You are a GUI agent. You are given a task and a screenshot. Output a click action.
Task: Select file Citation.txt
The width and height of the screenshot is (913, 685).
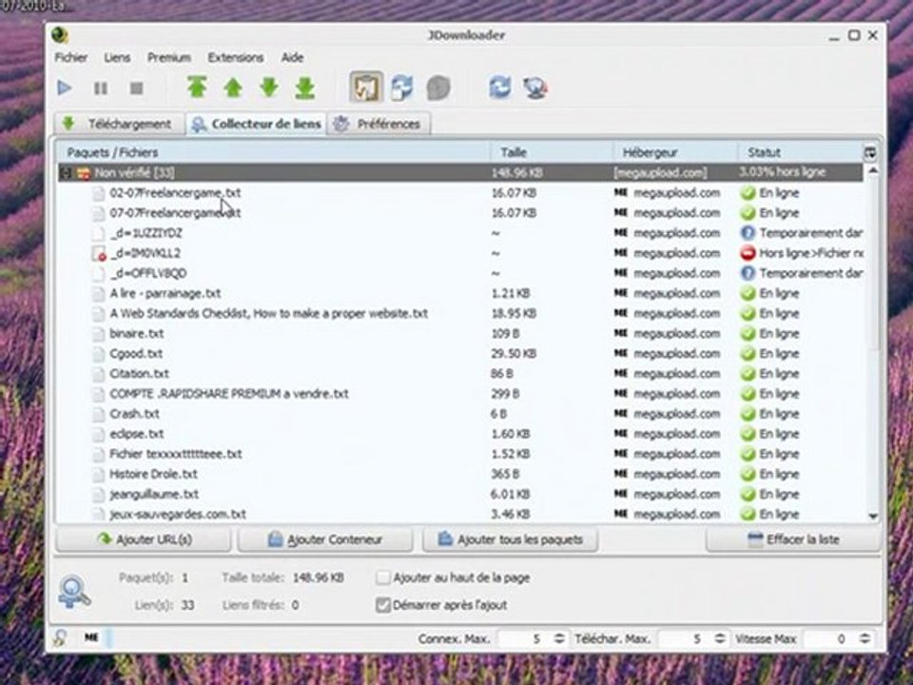139,374
